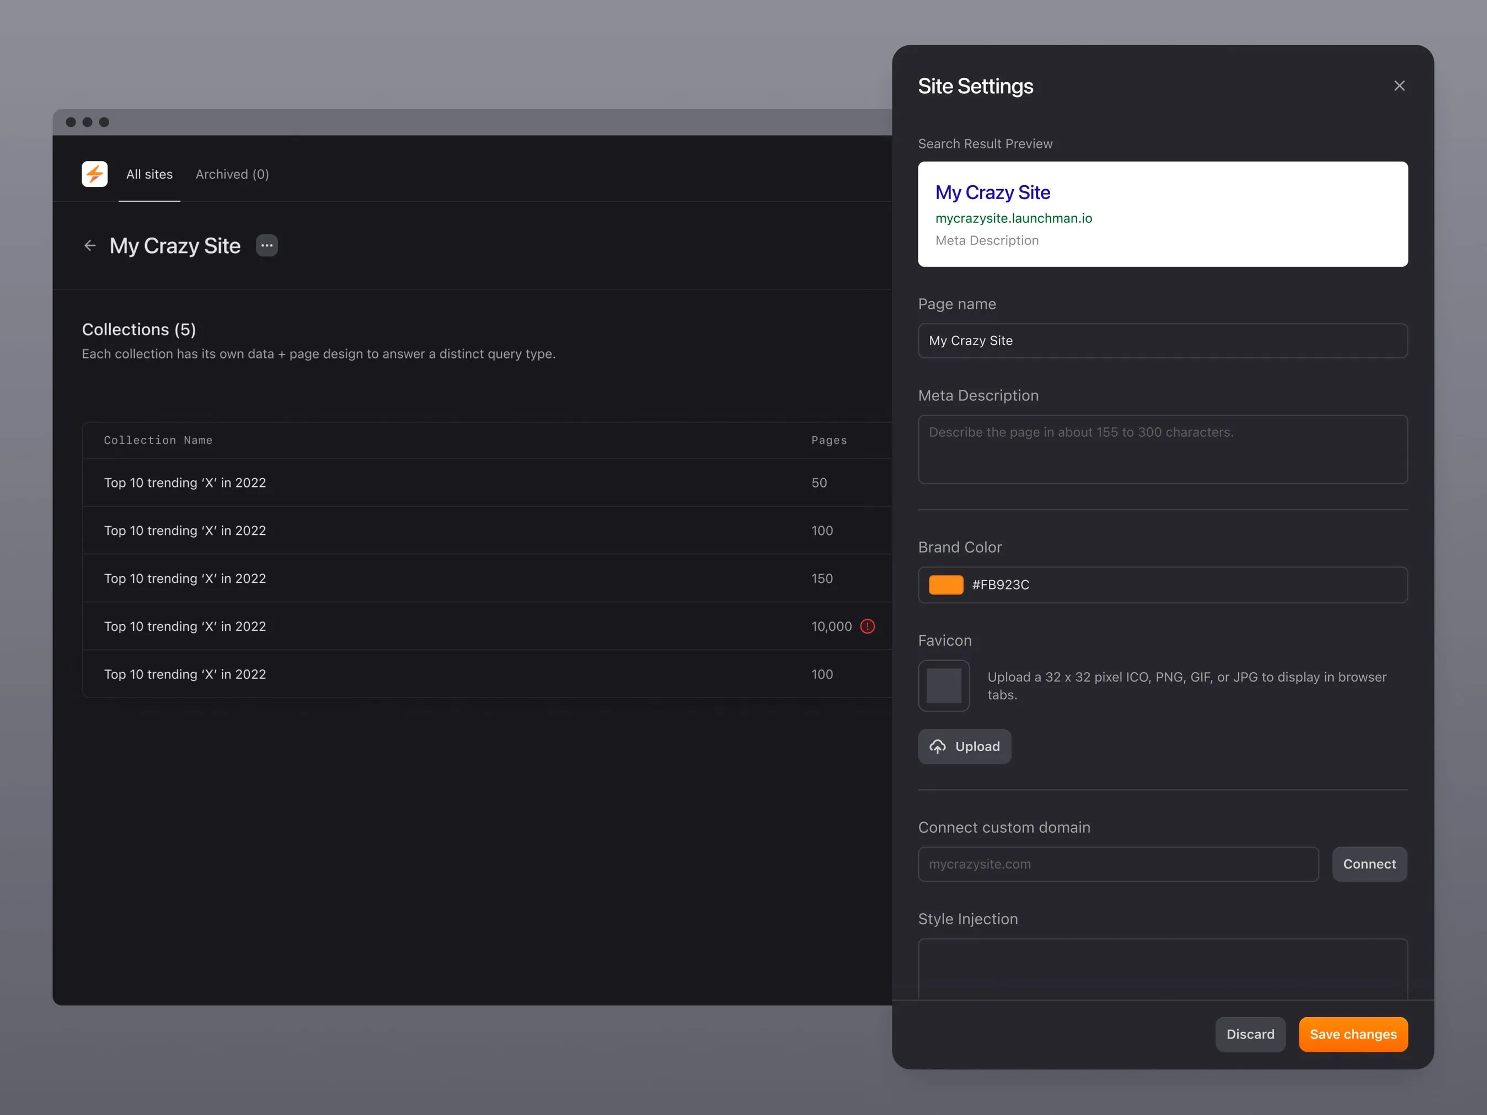Click the My Crazy Site page title
The width and height of the screenshot is (1487, 1115).
click(175, 246)
